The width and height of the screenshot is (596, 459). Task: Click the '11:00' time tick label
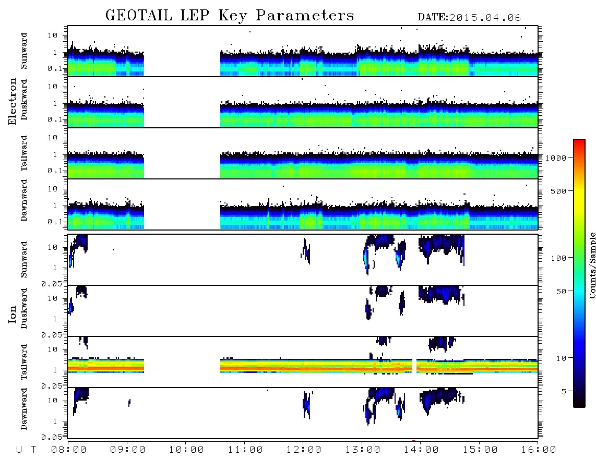click(x=245, y=450)
